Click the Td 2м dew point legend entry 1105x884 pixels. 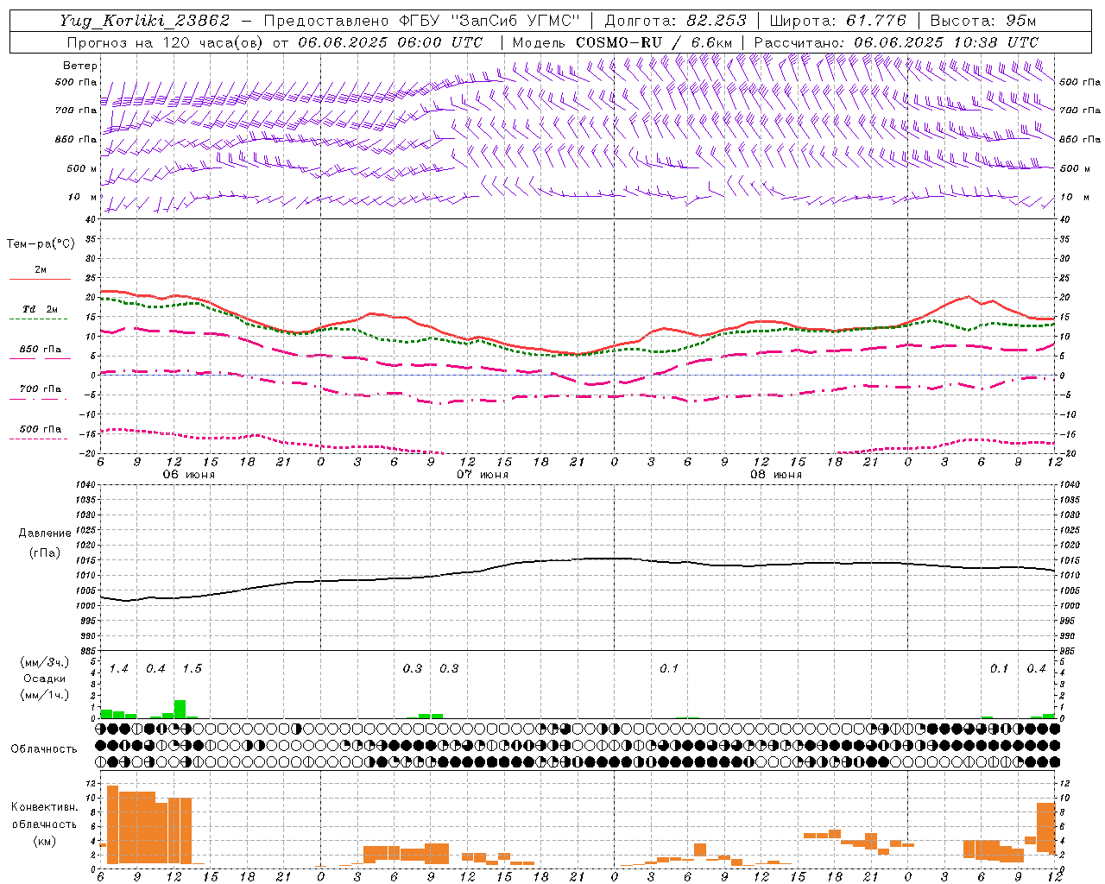[41, 309]
